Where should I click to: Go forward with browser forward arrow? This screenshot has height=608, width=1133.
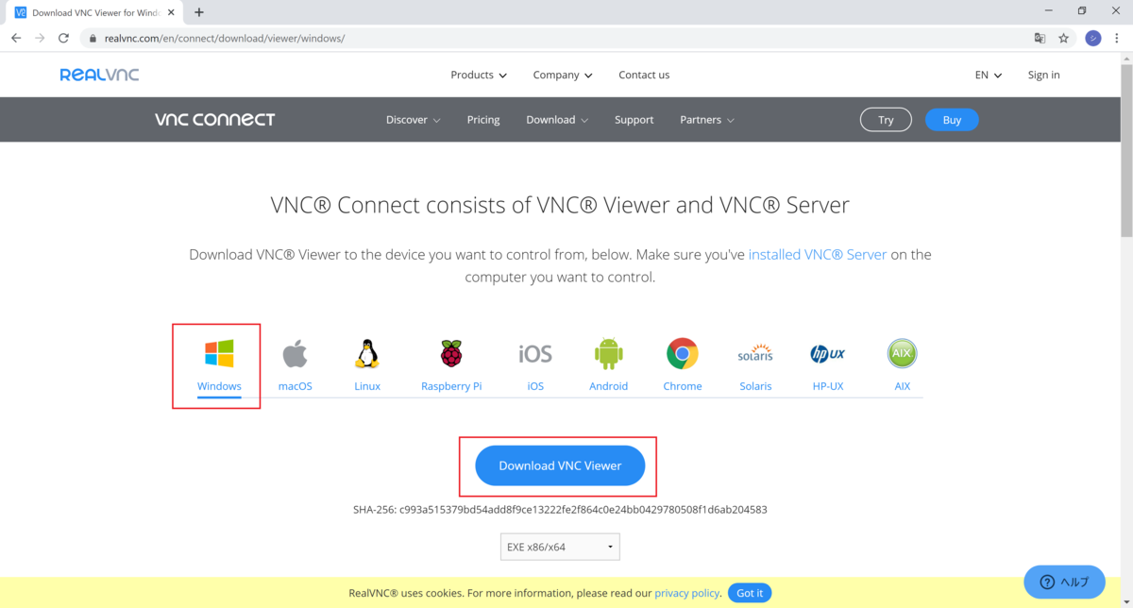point(40,39)
